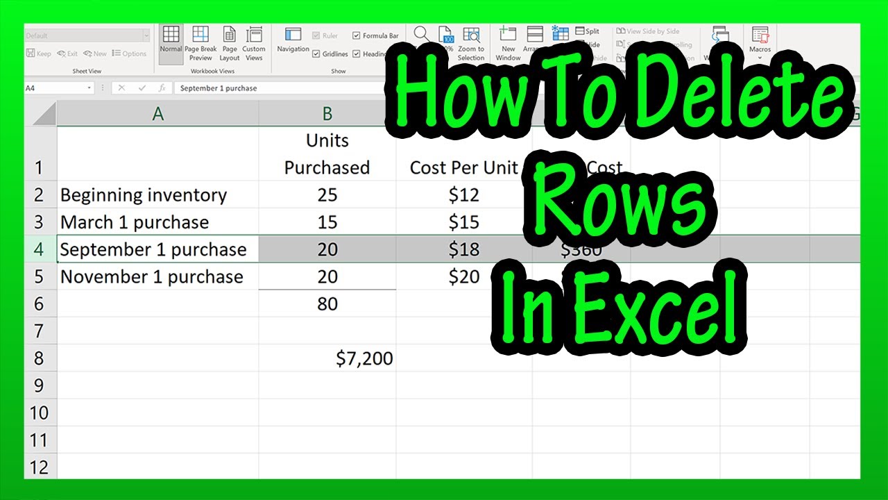This screenshot has width=888, height=500.
Task: Select cell 'Beginning inventory'
Action: coord(157,194)
